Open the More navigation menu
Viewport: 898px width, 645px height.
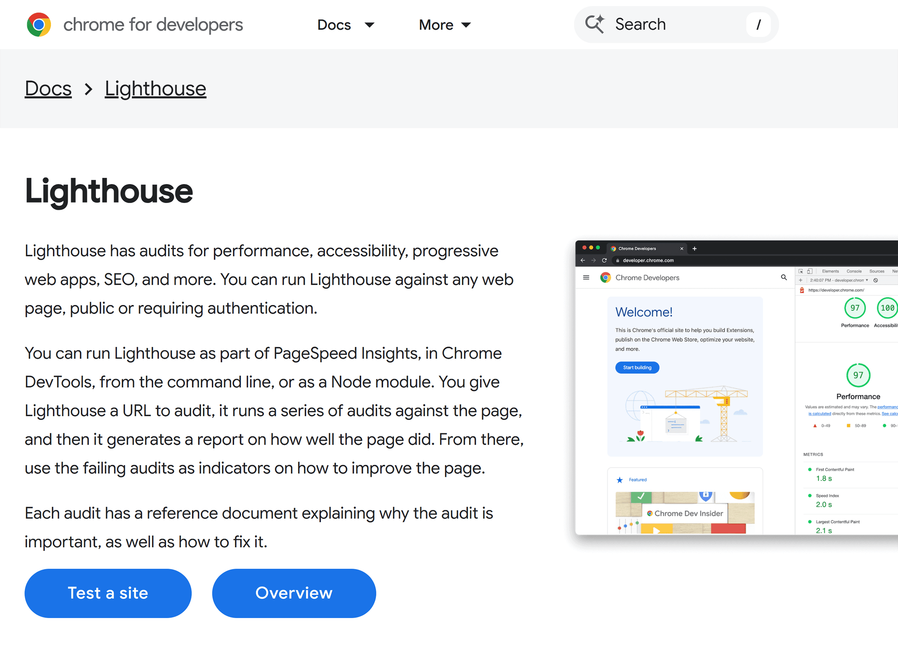[x=445, y=25]
